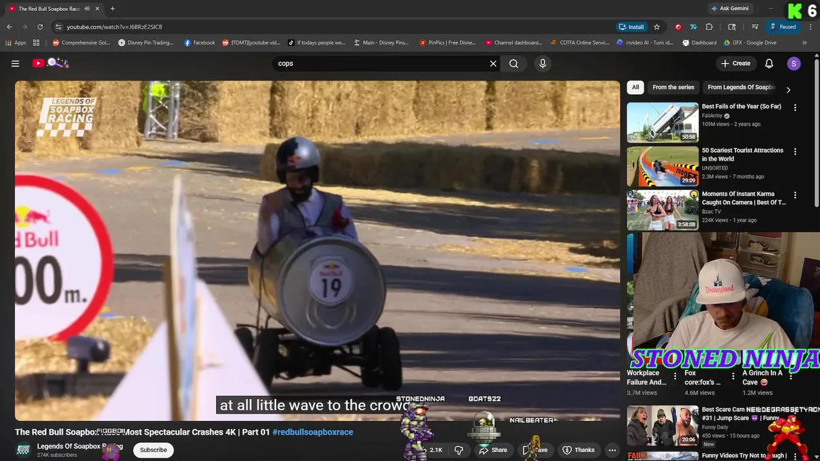The image size is (820, 461).
Task: Show next filter chips with arrow
Action: coord(788,90)
